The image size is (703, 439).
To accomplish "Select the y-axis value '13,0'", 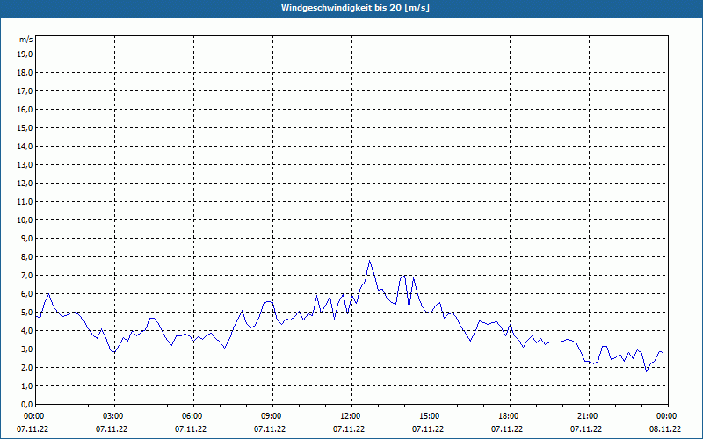I will [25, 165].
